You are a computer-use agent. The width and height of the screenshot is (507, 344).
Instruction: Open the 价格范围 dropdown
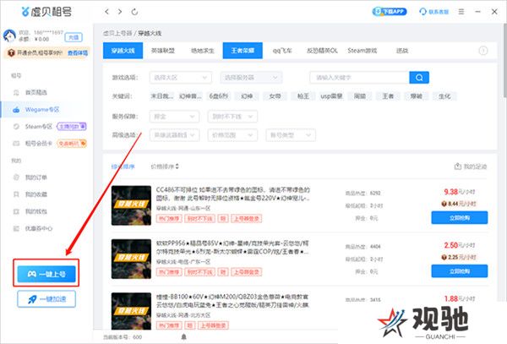pyautogui.click(x=232, y=135)
